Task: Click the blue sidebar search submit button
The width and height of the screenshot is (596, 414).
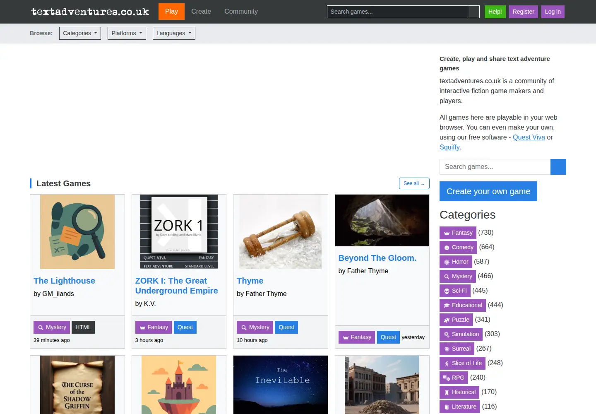Action: (558, 167)
